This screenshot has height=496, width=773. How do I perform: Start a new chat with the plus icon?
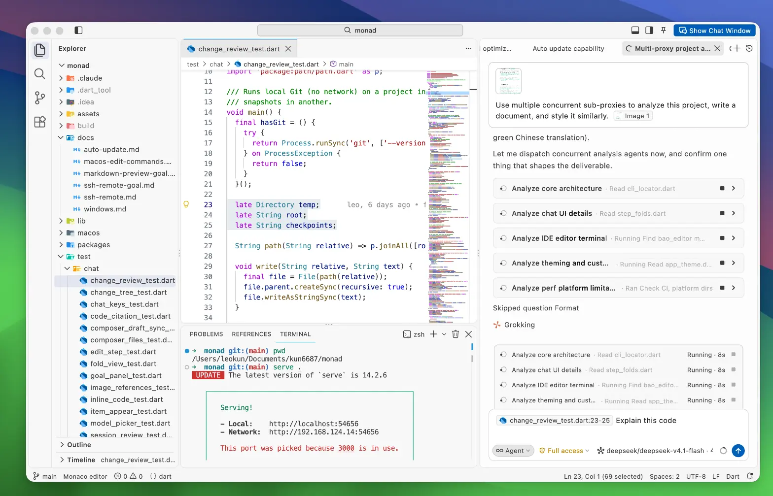[x=737, y=48]
